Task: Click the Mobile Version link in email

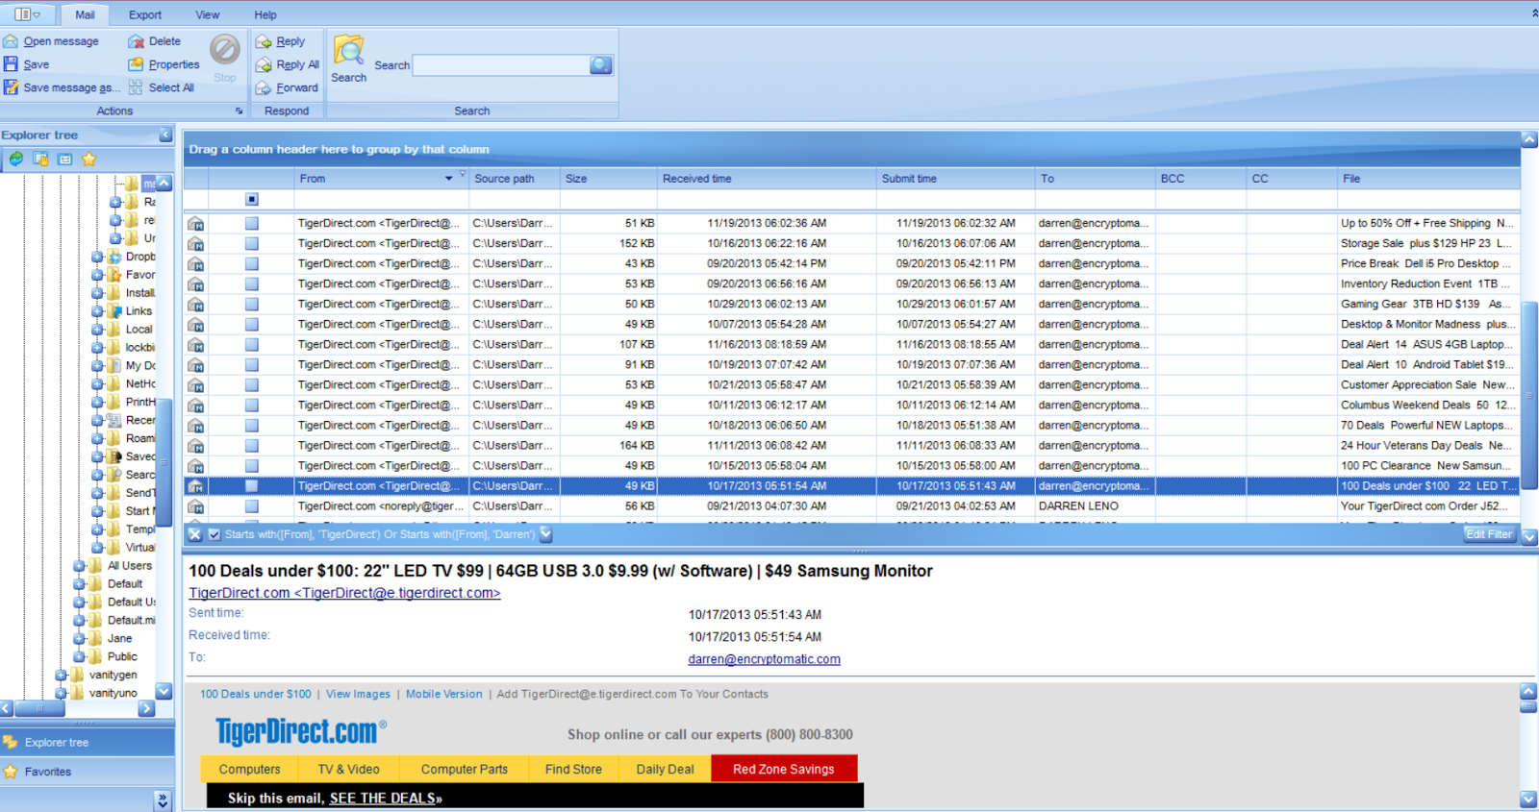Action: 443,694
